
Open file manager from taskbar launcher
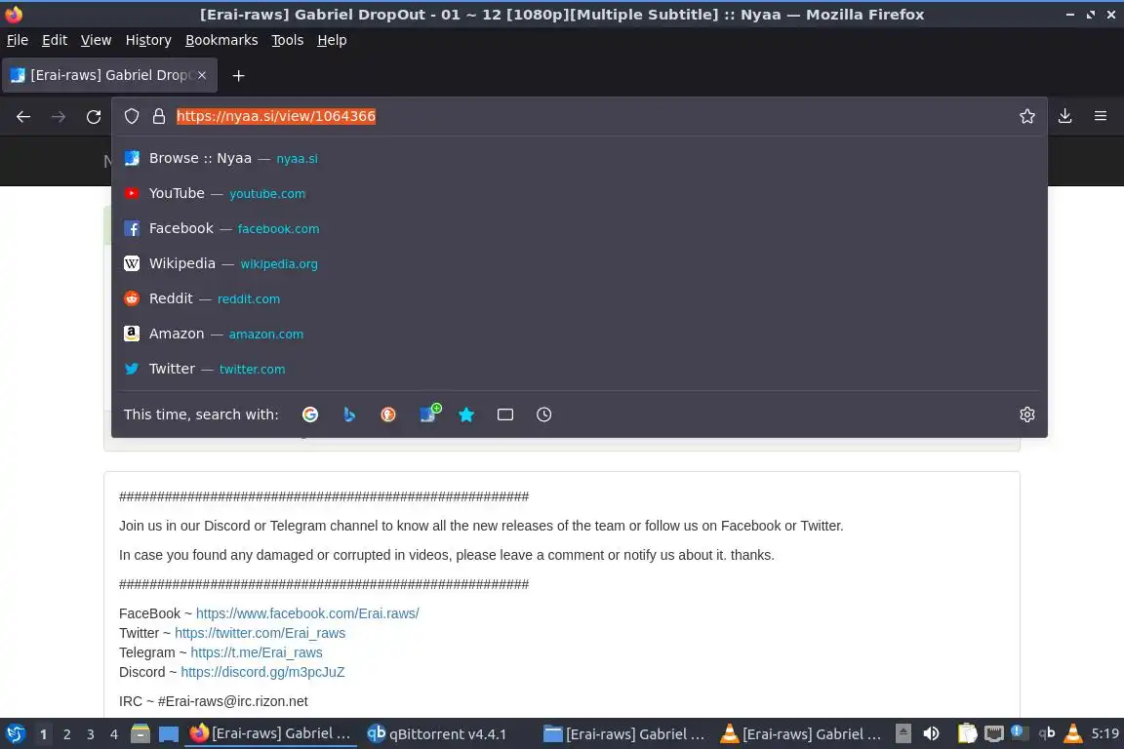(x=140, y=734)
